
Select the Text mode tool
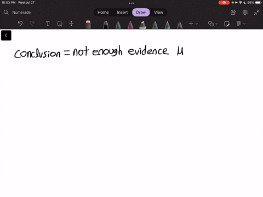pos(48,24)
